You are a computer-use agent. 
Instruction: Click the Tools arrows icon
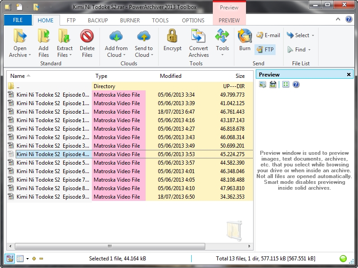[222, 36]
